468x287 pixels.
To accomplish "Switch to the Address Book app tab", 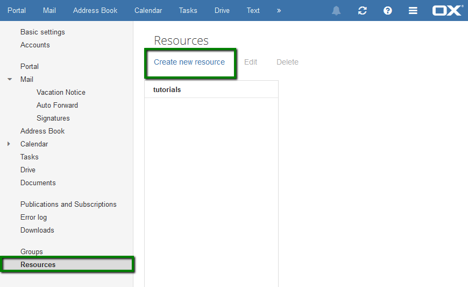I will click(95, 10).
